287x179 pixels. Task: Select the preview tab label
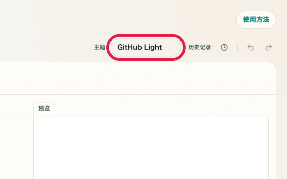[x=44, y=108]
